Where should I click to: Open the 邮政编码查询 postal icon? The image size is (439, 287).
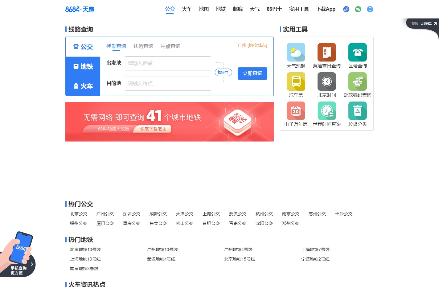pos(358,82)
